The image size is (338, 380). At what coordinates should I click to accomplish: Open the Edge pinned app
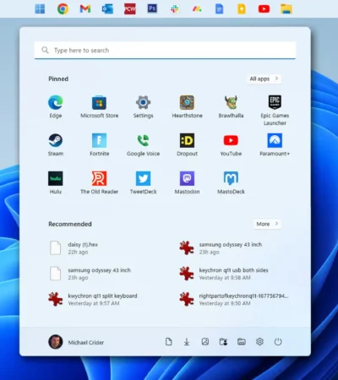56,106
